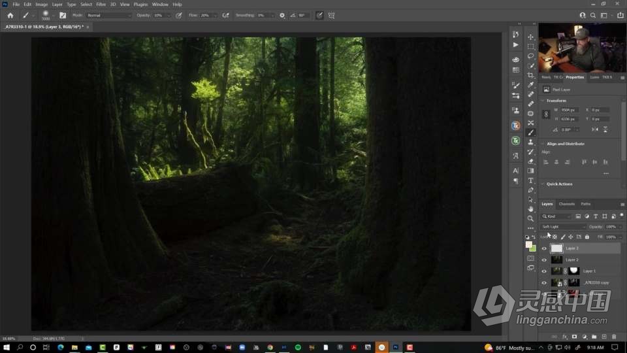
Task: Select the Rectangular Marquee tool
Action: point(530,46)
